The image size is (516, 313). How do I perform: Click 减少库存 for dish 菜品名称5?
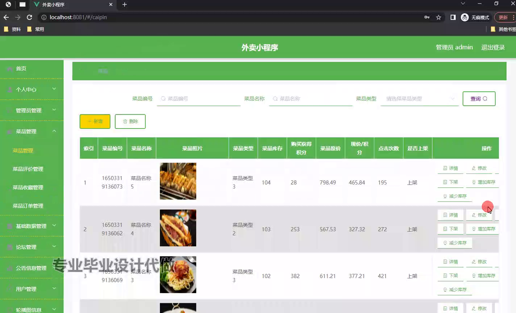[455, 196]
